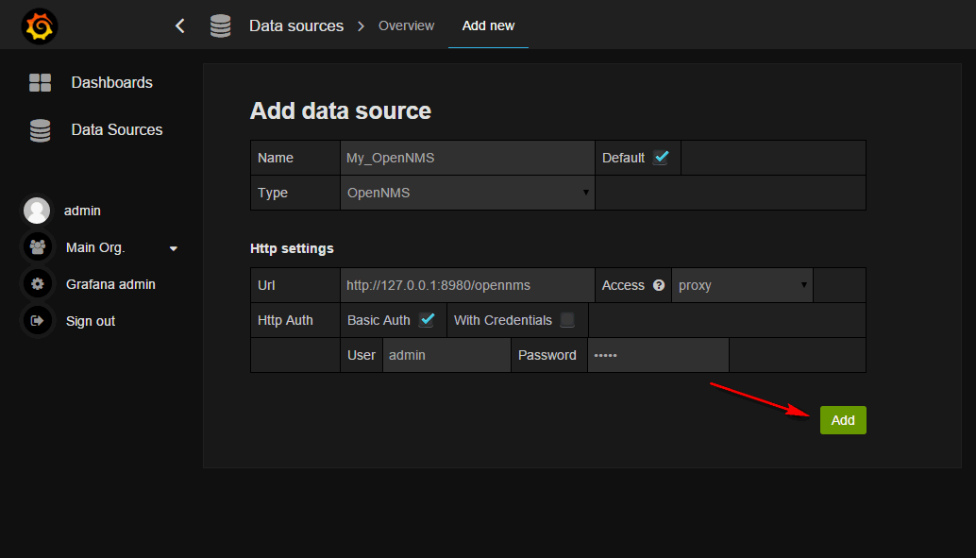Click the "Name" row label
The image size is (976, 558).
(x=275, y=158)
